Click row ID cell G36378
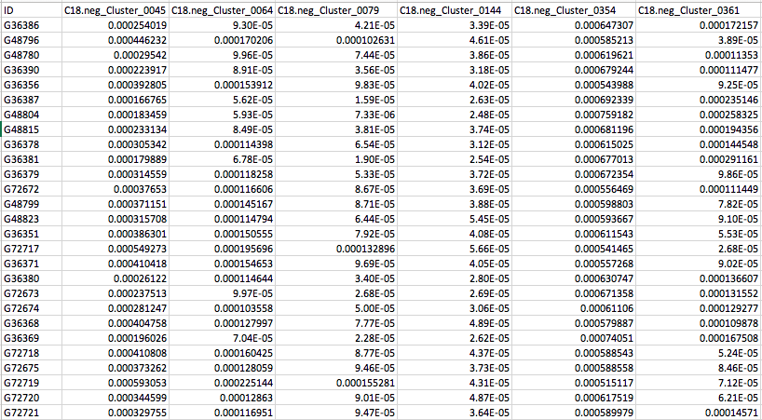Screen dimensions: 762x420 32,144
